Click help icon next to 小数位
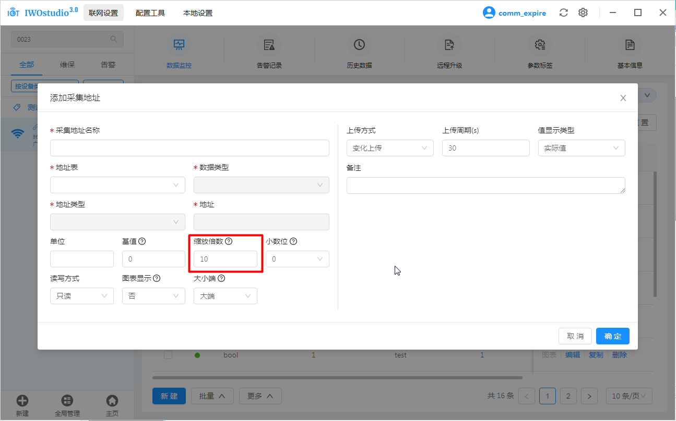Viewport: 676px width, 421px height. [x=293, y=241]
